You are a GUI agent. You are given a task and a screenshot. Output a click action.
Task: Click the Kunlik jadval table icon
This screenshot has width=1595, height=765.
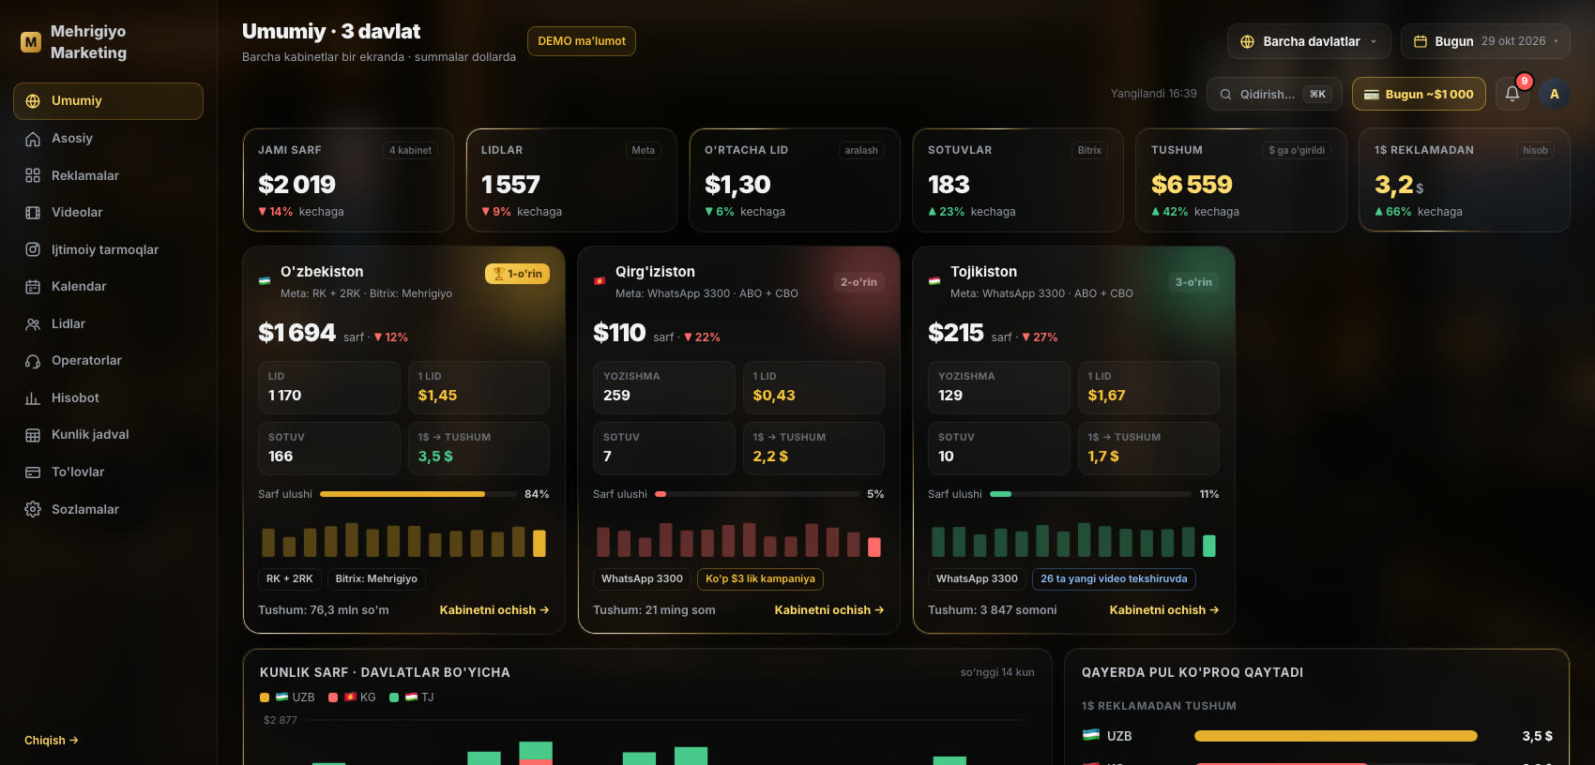(33, 435)
